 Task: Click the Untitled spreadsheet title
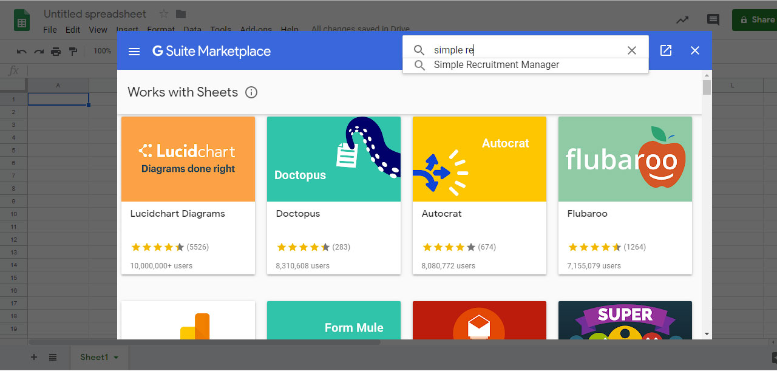click(95, 14)
